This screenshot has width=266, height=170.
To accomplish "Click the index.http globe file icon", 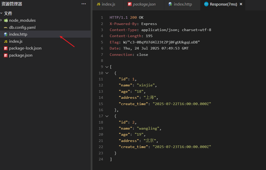I will point(6,34).
